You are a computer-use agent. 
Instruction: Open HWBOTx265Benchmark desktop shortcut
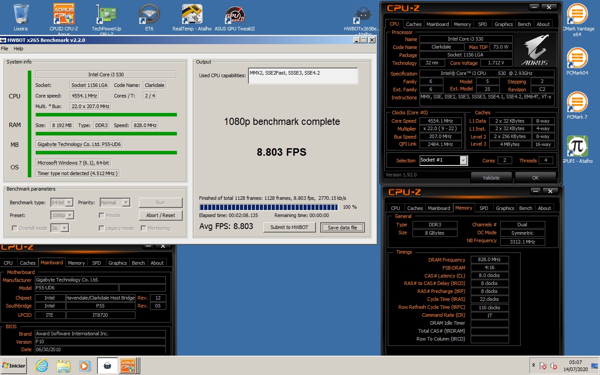pos(362,20)
